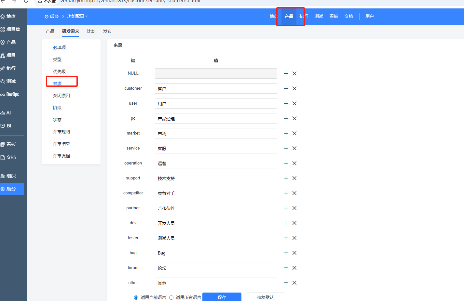The image size is (464, 301).
Task: Switch to 测试 in the top navigation bar
Action: pos(319,16)
